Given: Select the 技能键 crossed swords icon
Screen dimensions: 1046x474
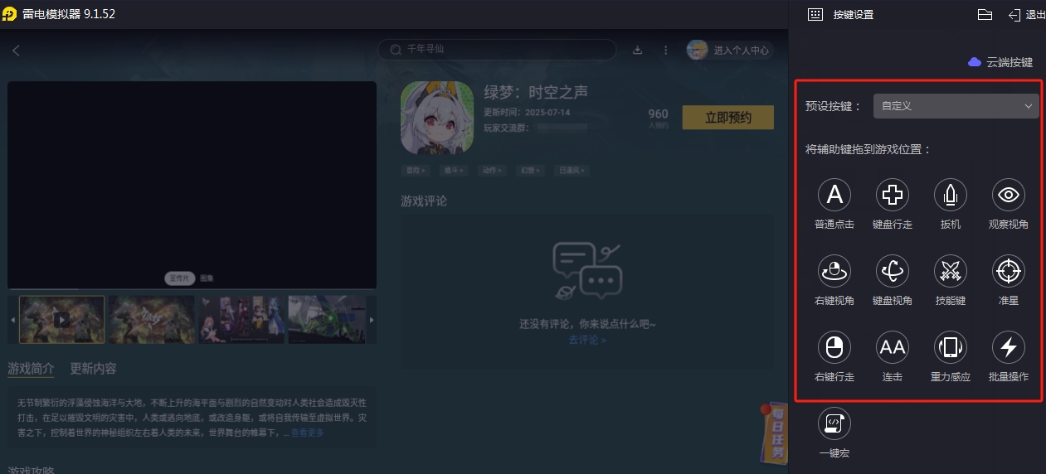Looking at the screenshot, I should [951, 271].
